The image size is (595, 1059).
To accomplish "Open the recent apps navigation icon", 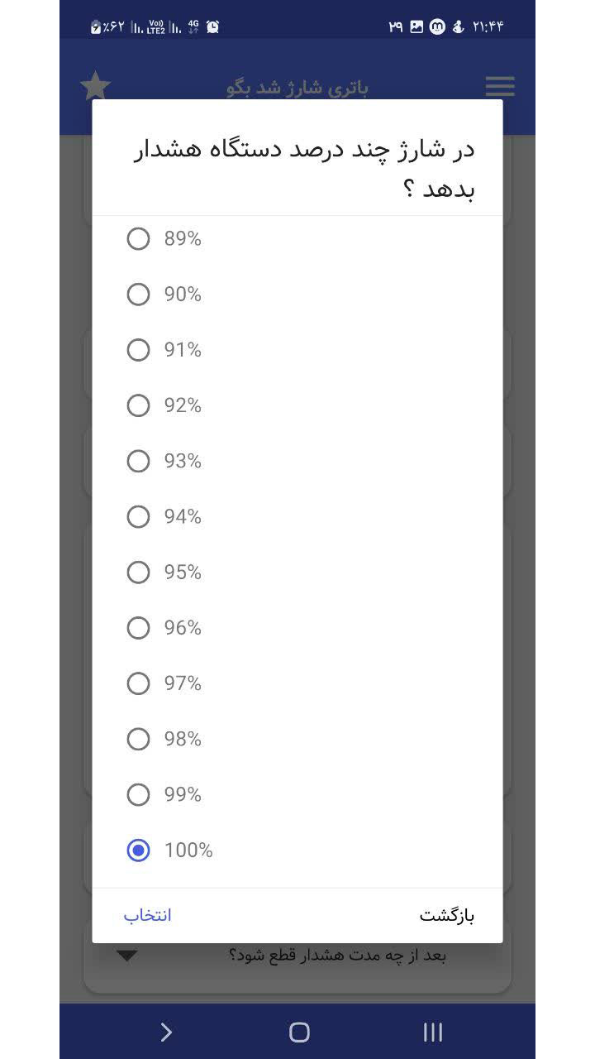I will [432, 1032].
